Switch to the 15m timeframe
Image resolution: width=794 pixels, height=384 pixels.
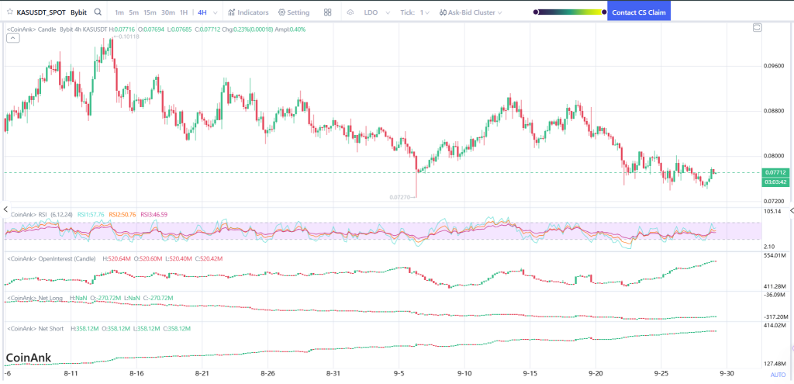(x=150, y=12)
